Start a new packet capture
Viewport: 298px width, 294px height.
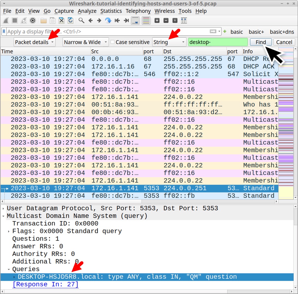coord(6,21)
